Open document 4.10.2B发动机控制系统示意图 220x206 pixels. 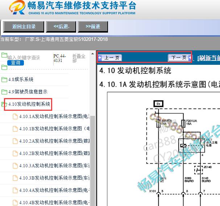[x=54, y=153]
